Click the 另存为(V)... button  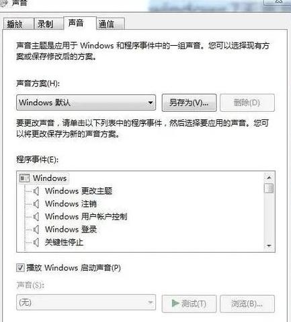pos(189,103)
